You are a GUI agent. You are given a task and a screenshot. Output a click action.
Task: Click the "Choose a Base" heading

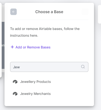point(49,12)
